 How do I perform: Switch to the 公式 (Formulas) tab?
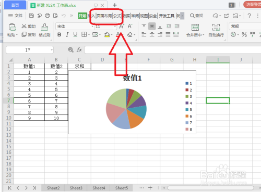[x=117, y=16]
